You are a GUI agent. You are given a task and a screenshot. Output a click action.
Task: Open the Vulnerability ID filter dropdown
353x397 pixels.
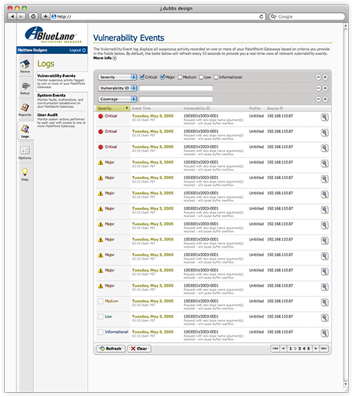pyautogui.click(x=118, y=88)
